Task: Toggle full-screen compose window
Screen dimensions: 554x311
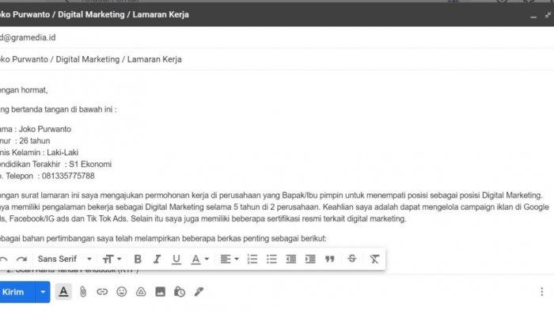Action: (x=548, y=15)
